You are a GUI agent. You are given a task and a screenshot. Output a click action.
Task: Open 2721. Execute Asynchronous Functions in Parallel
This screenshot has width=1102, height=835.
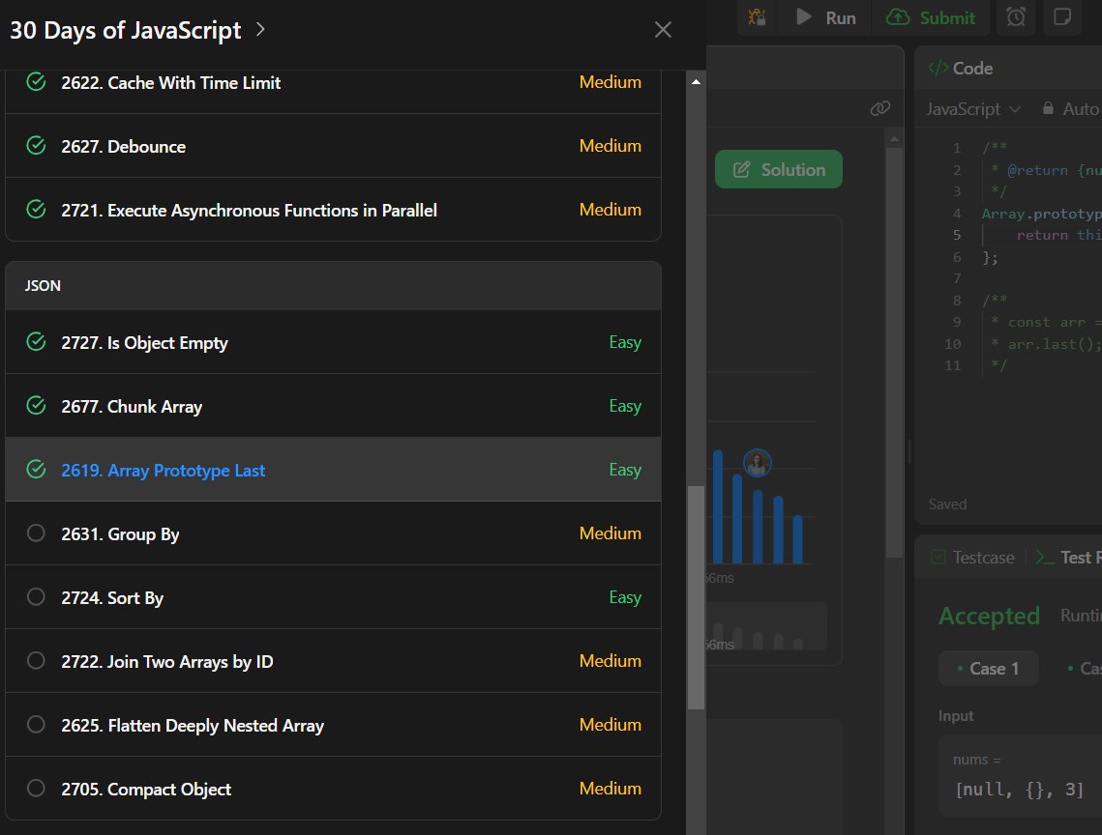(x=333, y=210)
